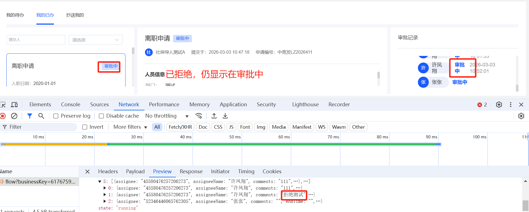Open the Memory tab
Image resolution: width=529 pixels, height=212 pixels.
pyautogui.click(x=199, y=105)
